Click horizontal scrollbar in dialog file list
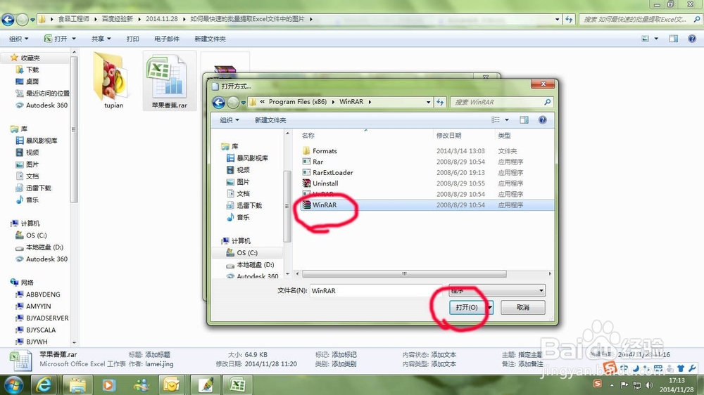704x395 pixels. [404, 273]
